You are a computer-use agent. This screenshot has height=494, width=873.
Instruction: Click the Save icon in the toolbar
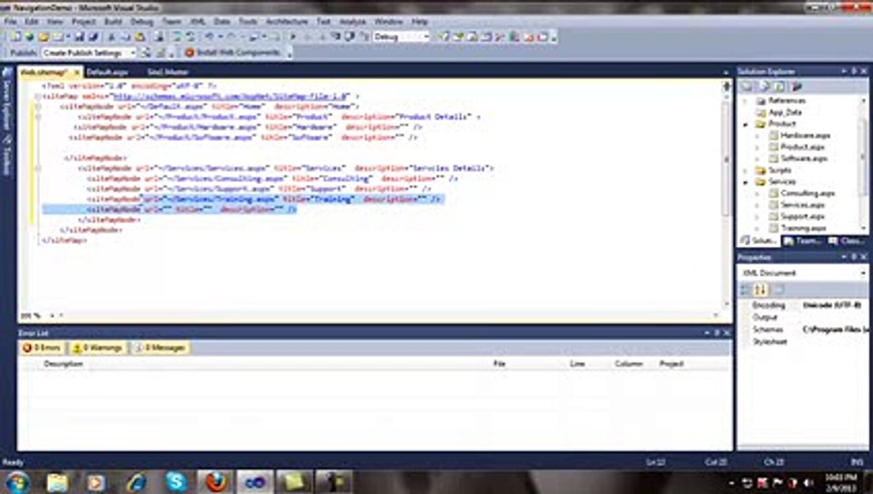click(x=79, y=37)
